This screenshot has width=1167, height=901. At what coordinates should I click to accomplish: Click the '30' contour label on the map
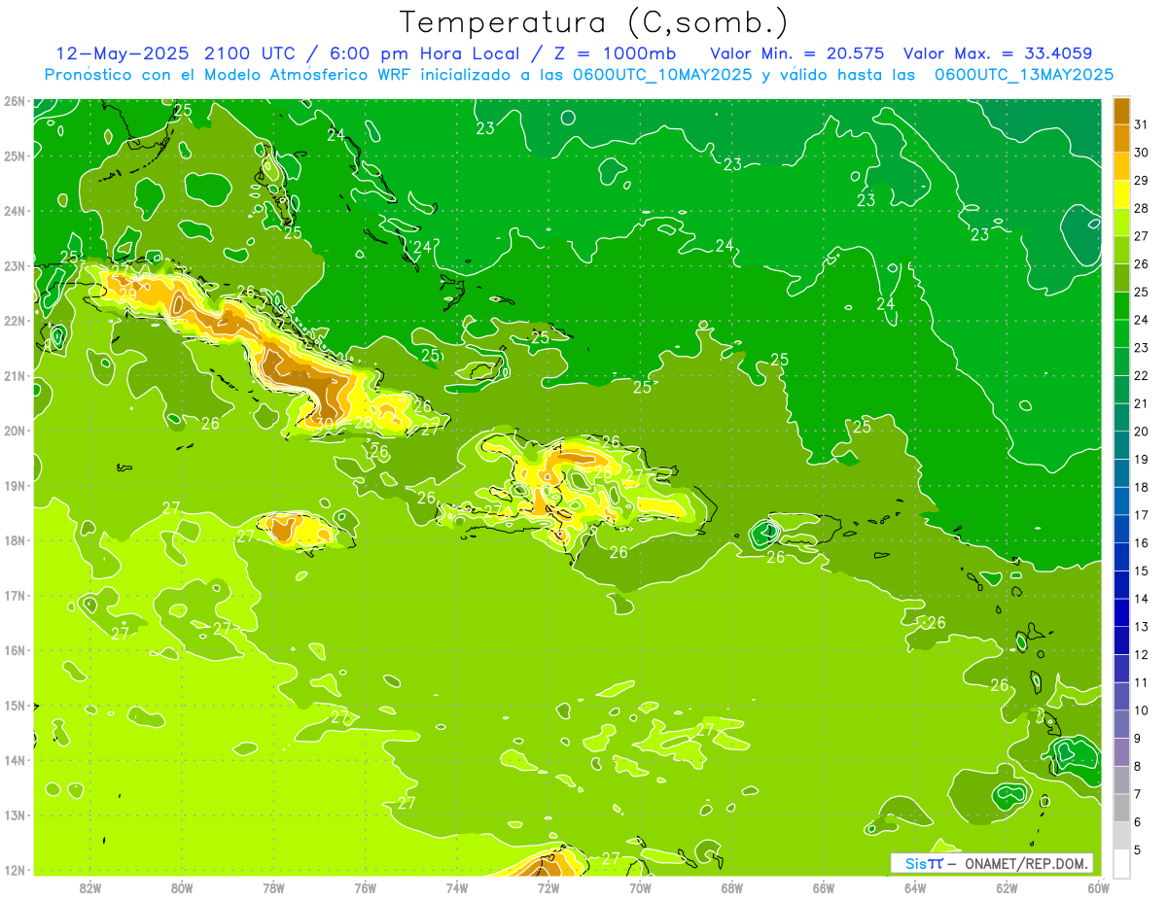[326, 423]
